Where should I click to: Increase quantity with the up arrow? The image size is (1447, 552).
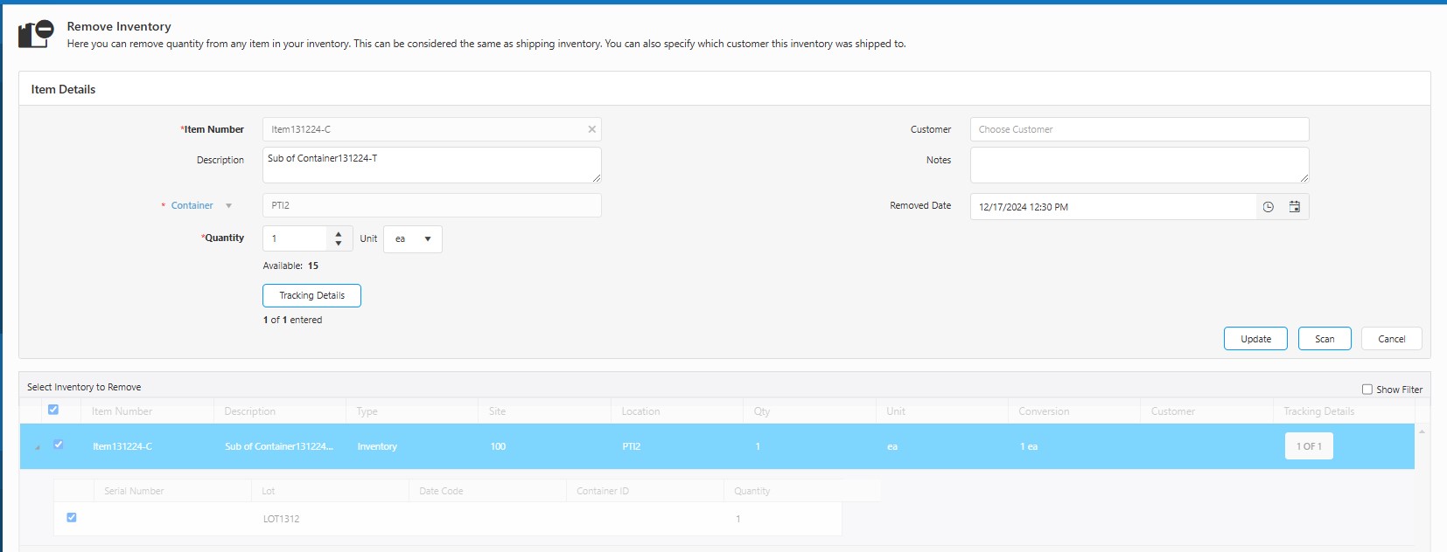click(339, 234)
